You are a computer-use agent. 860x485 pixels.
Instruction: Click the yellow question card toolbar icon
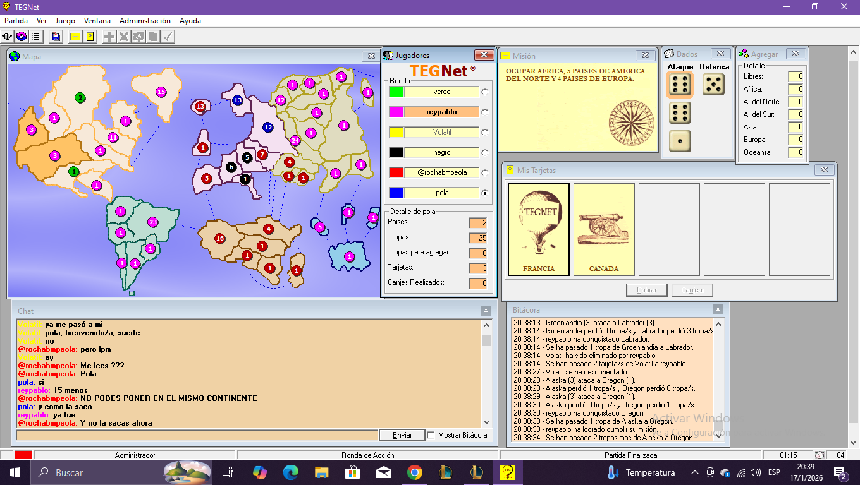pyautogui.click(x=90, y=37)
